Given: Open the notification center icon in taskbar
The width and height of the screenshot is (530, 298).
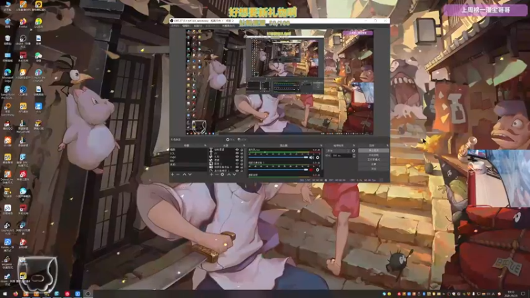Looking at the screenshot, I should click(523, 293).
